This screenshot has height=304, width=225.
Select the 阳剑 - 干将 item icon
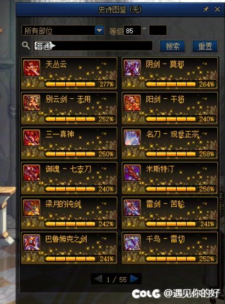point(132,103)
